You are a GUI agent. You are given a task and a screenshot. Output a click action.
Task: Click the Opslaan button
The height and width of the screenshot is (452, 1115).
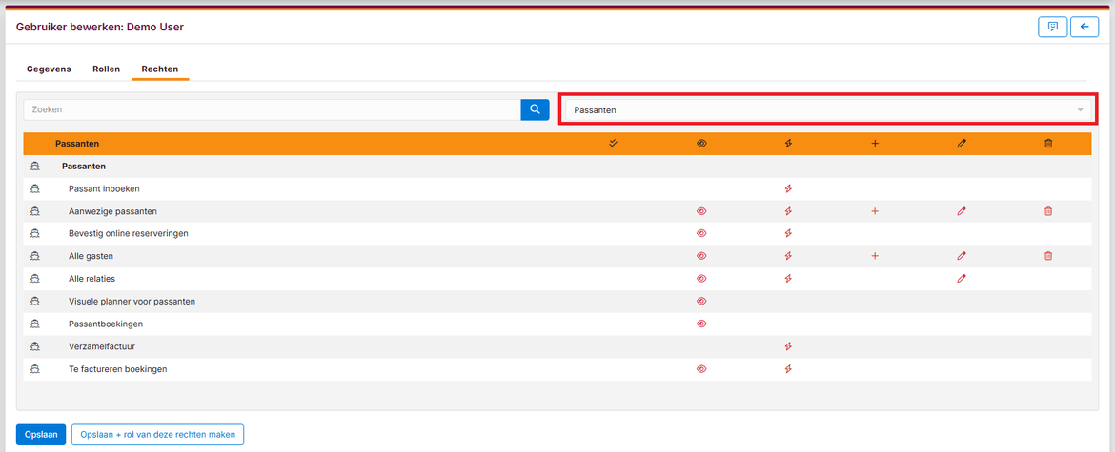coord(40,435)
